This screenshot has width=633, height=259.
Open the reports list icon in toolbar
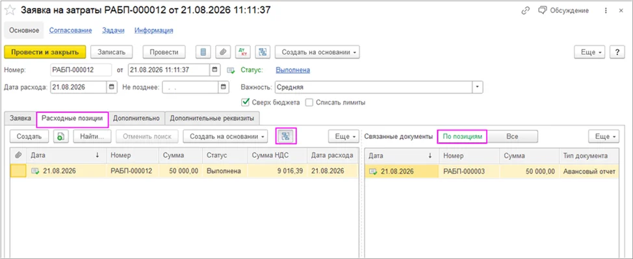203,52
